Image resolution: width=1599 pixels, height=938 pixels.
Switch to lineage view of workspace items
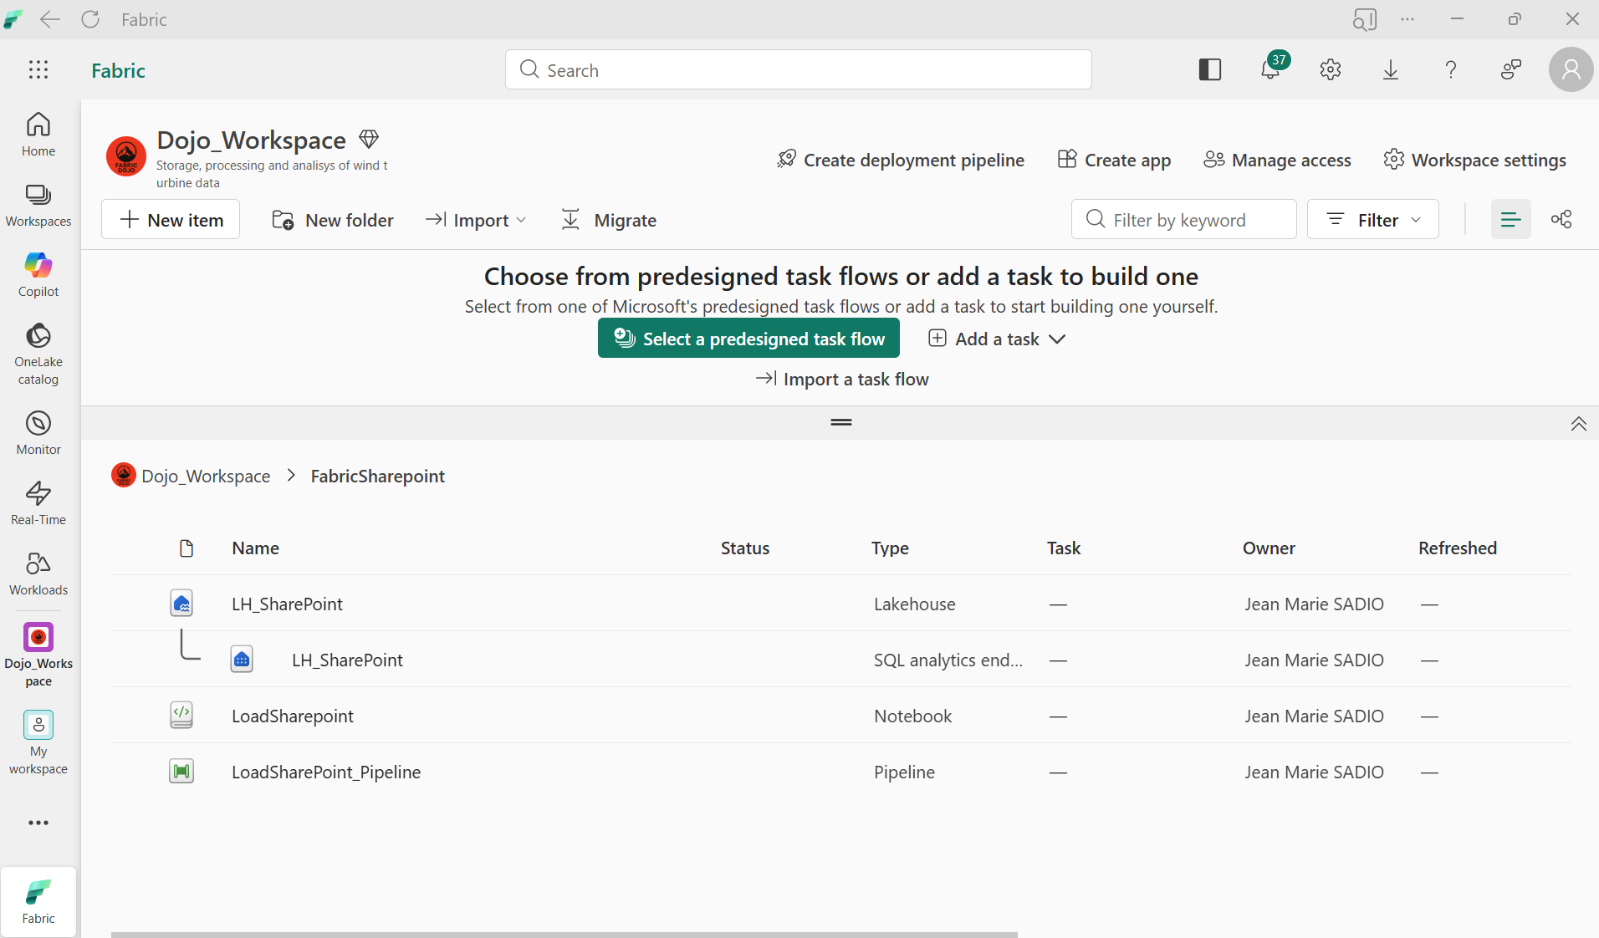point(1562,219)
